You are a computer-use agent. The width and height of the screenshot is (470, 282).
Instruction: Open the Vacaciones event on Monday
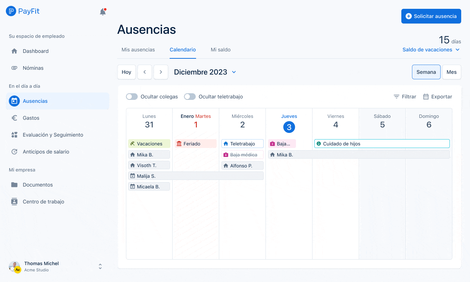coord(149,144)
